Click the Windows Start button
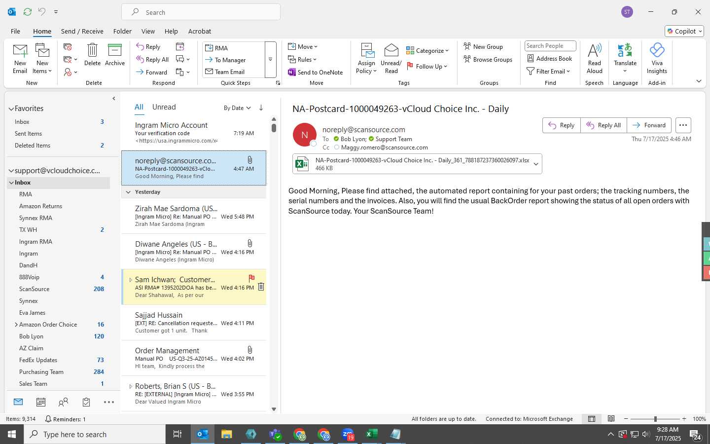Viewport: 710px width, 444px height. (12, 434)
